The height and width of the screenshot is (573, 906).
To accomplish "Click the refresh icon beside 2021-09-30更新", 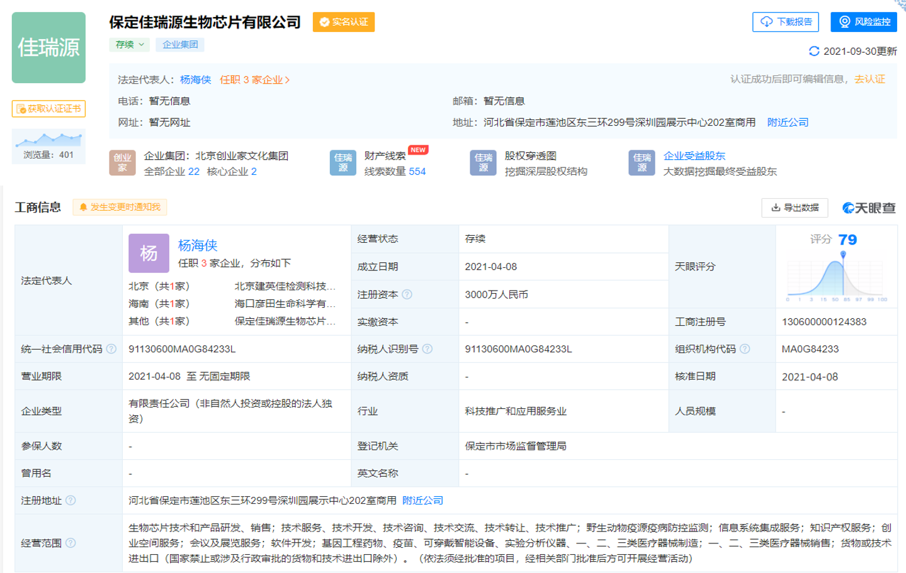I will point(813,51).
